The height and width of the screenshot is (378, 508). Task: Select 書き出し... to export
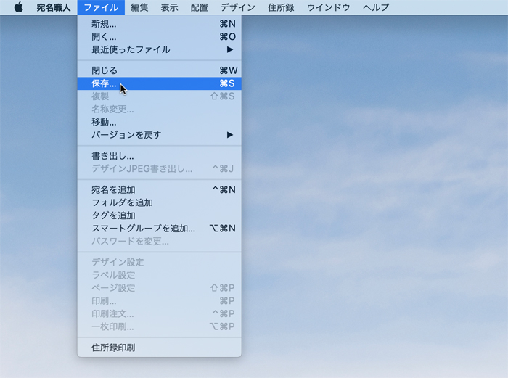point(112,156)
